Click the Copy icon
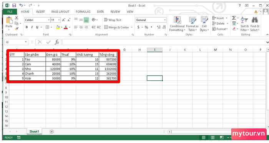Screen dimensions: 269x143 (x=17, y=23)
